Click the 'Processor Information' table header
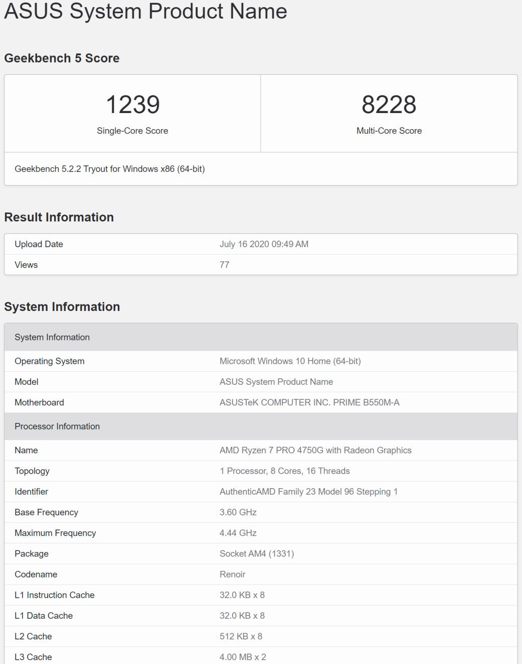Viewport: 522px width, 664px height. pos(261,426)
